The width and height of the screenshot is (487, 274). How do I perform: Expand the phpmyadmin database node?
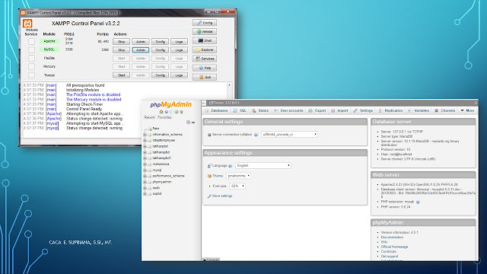pyautogui.click(x=145, y=182)
